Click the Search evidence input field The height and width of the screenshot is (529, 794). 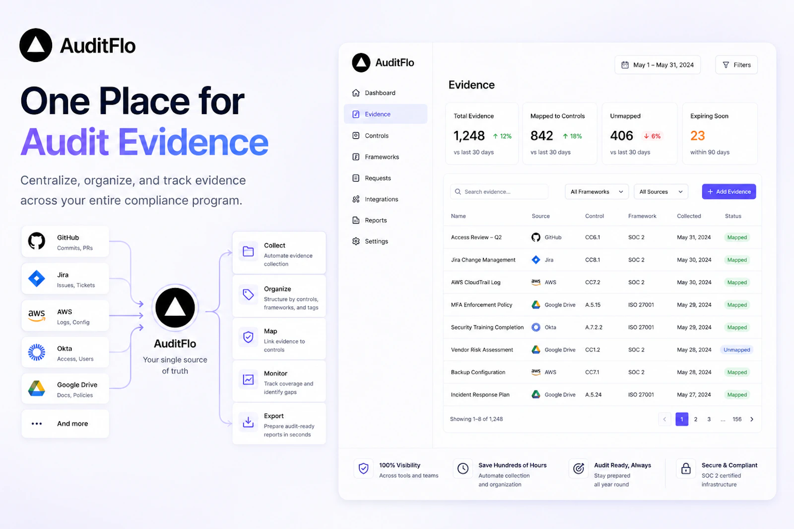click(x=499, y=192)
